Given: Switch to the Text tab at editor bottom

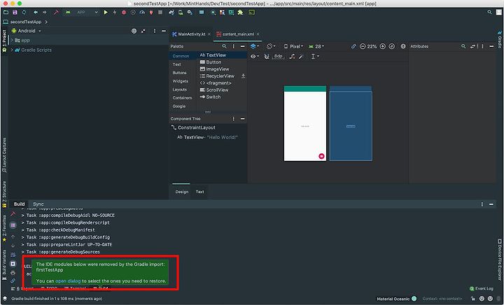Looking at the screenshot, I should 200,192.
